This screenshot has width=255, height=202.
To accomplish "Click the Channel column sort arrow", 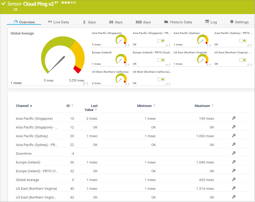I will [31, 106].
